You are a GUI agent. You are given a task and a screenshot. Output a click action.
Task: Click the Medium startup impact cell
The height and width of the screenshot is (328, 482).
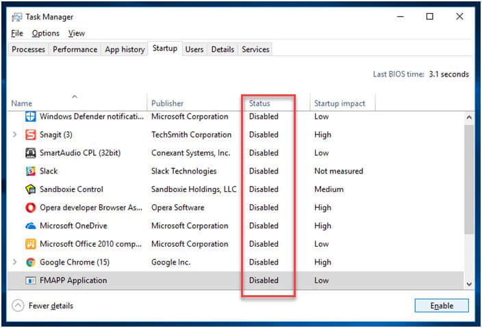tap(329, 189)
